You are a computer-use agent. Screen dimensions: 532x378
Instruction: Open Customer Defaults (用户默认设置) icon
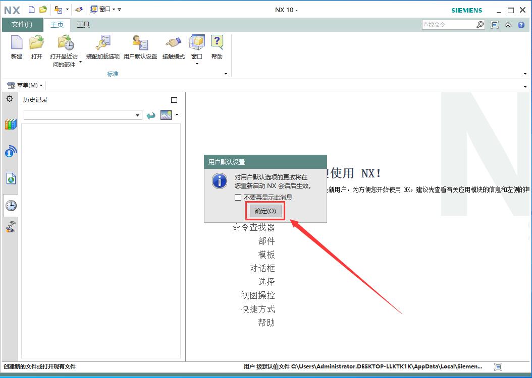(140, 43)
